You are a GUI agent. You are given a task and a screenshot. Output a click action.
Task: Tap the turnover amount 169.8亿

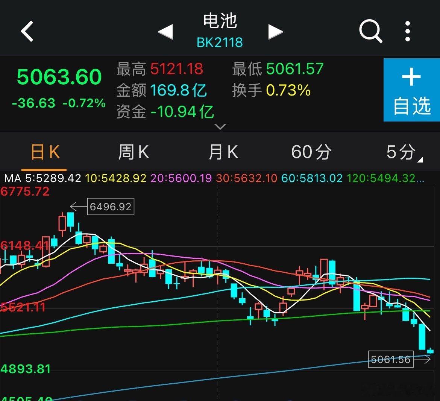click(179, 90)
